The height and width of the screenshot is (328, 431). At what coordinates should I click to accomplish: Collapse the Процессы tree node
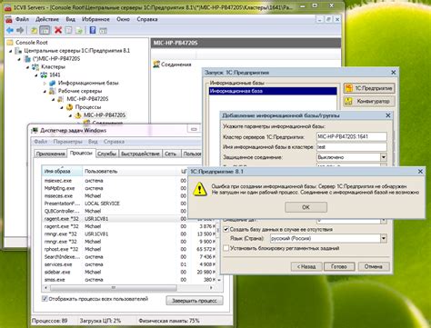point(62,107)
